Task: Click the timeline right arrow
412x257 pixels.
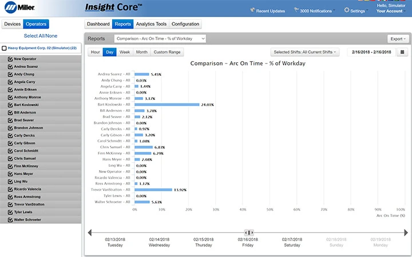Action: 406,232
